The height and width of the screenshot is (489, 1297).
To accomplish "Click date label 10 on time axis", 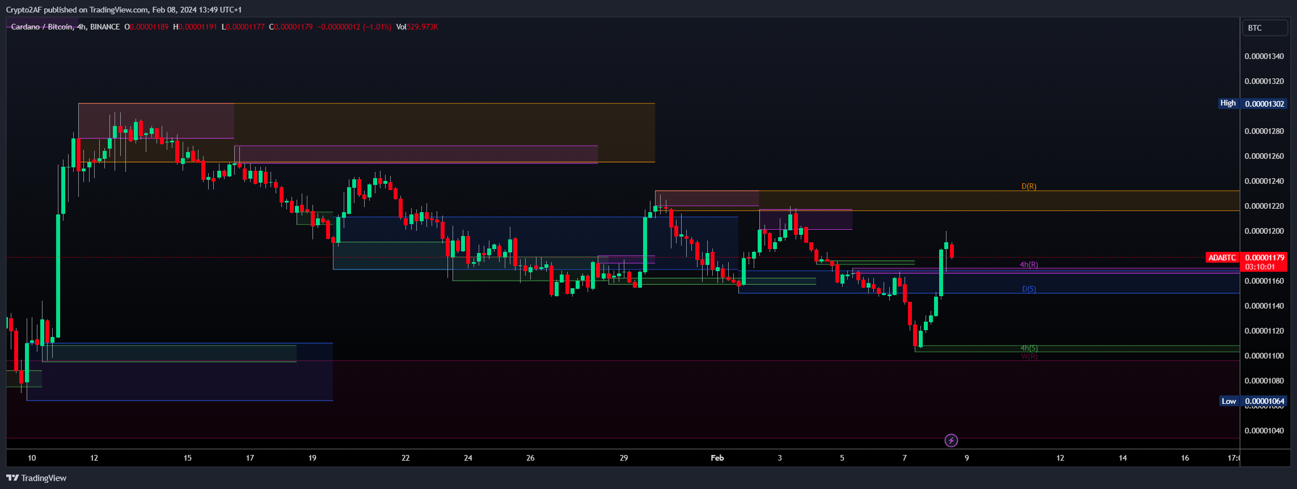I will click(32, 458).
